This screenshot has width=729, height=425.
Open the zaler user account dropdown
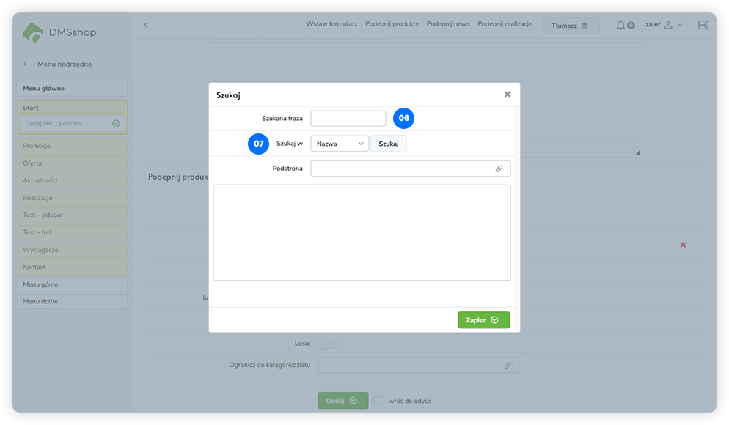click(664, 25)
